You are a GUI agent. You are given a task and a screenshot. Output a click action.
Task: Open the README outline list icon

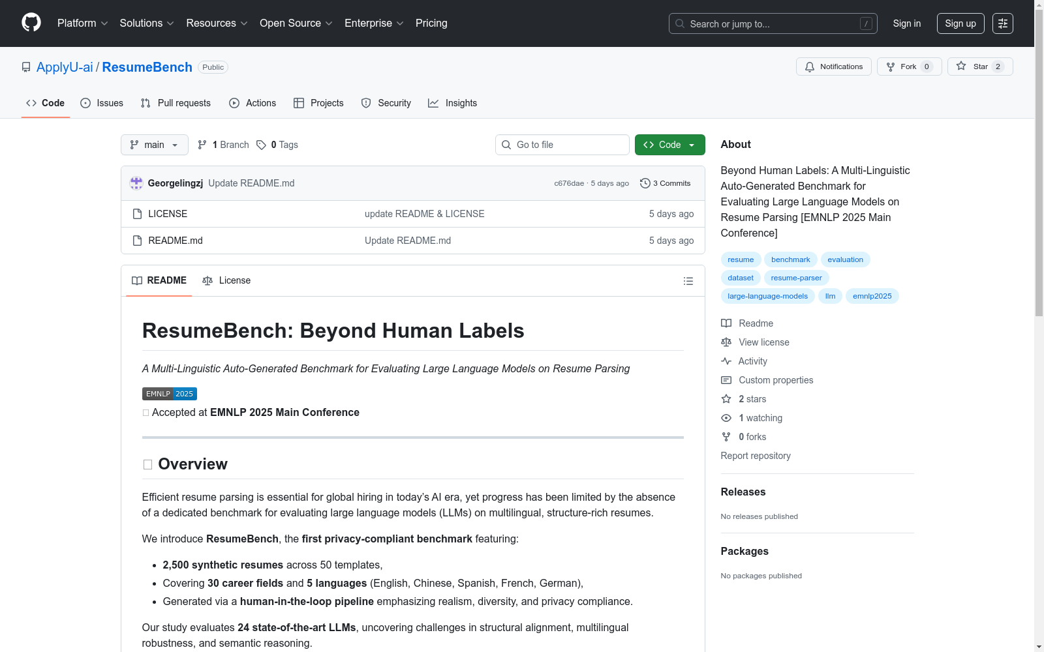pyautogui.click(x=688, y=281)
